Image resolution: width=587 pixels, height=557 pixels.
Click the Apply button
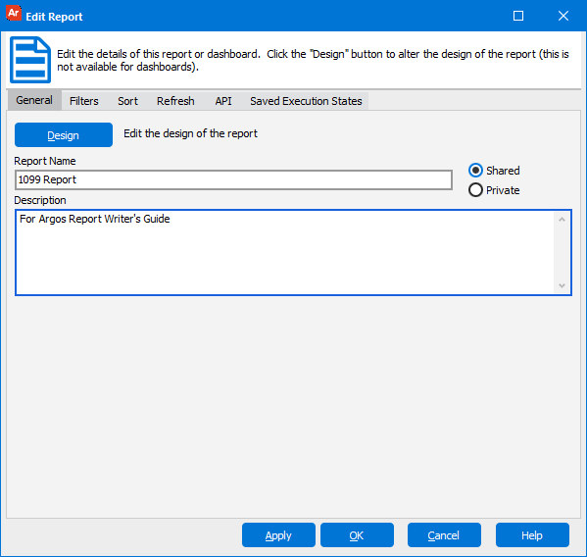[x=278, y=534]
